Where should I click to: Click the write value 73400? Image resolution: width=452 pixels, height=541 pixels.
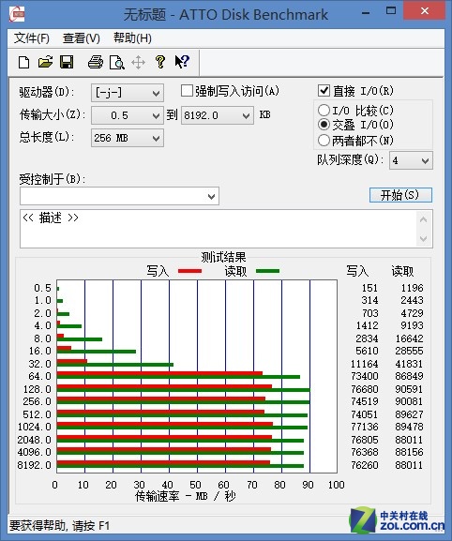point(365,376)
